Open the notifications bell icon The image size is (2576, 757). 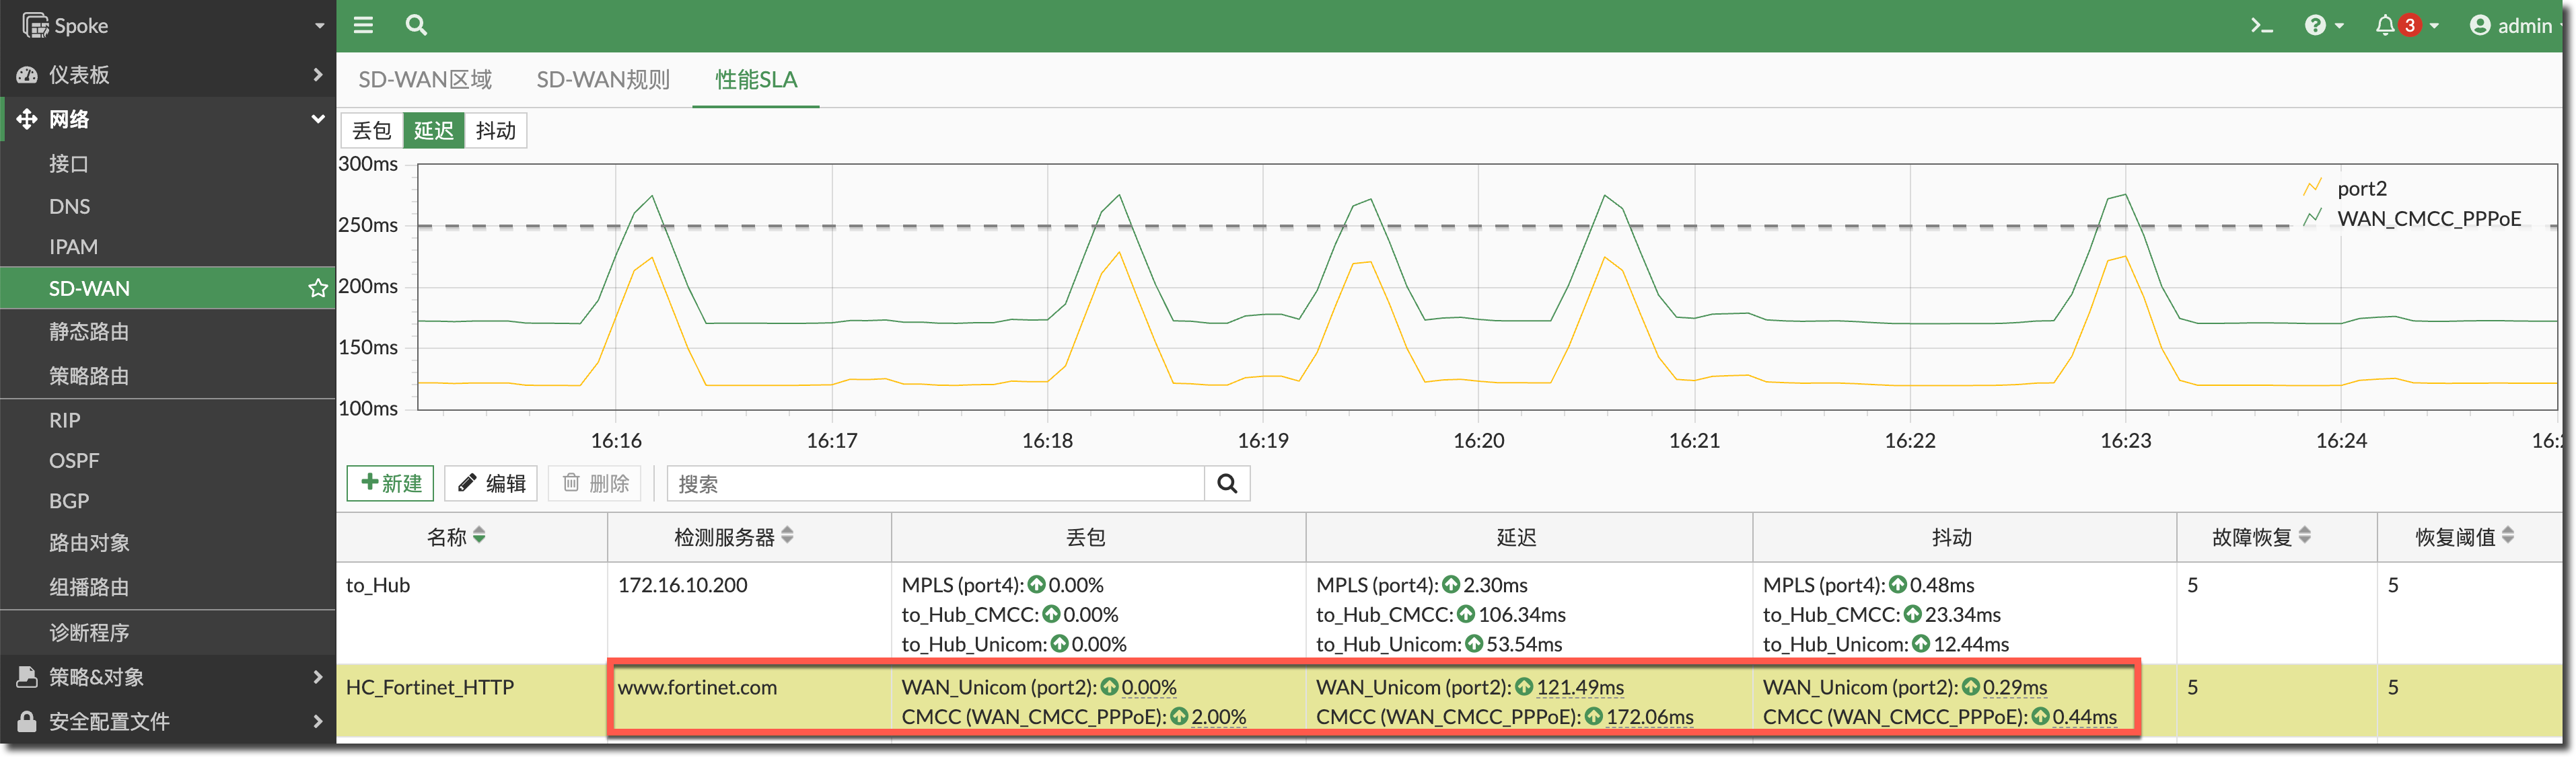click(2385, 26)
